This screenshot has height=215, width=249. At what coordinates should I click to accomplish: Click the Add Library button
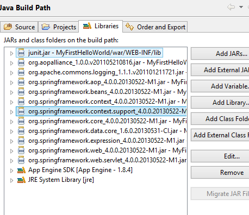coord(220,103)
